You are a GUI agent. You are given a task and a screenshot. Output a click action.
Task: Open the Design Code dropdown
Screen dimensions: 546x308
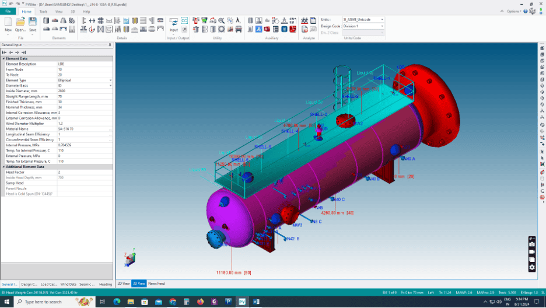(382, 26)
